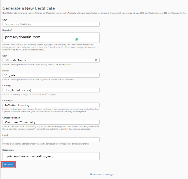Expand the Country dropdown showing US (United States)
The image size is (188, 179).
(x=51, y=90)
